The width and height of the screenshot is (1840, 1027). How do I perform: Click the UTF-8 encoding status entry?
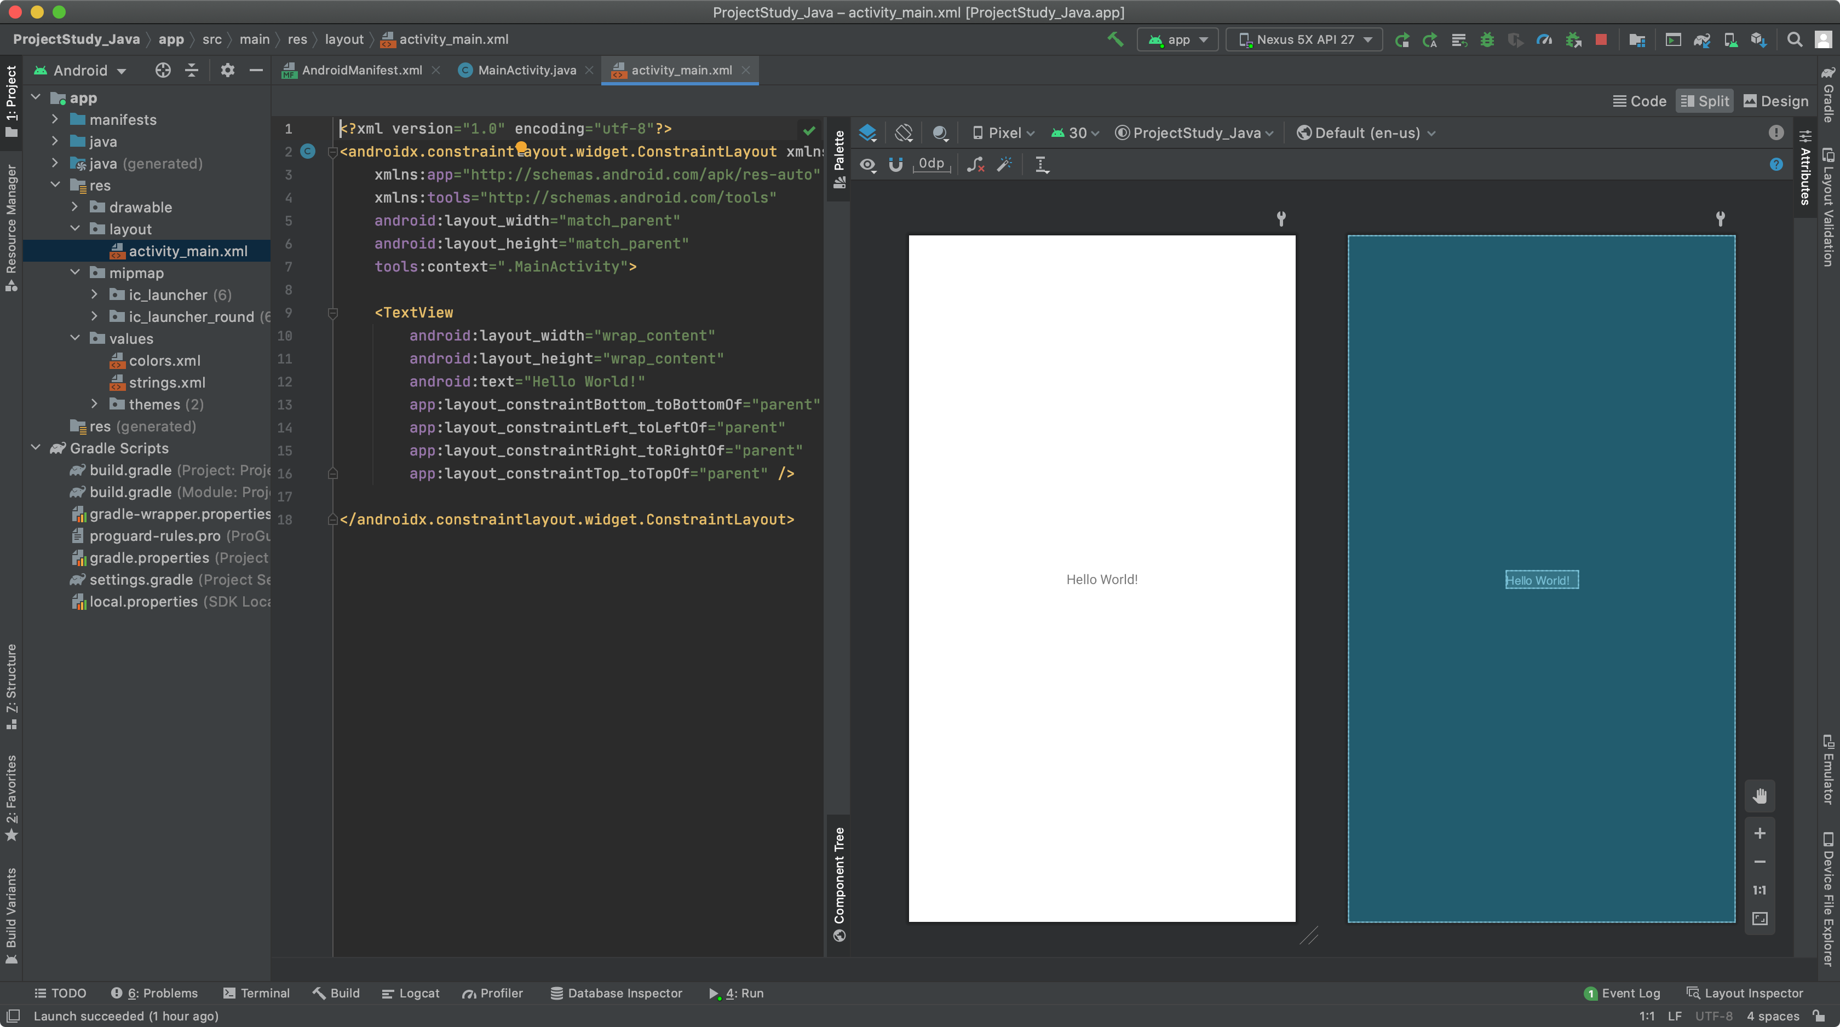pyautogui.click(x=1714, y=1016)
